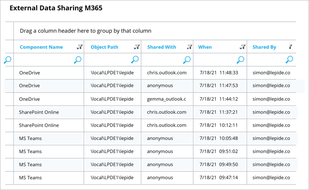Click timestamp 7/18/21 10:12:11
The image size is (309, 190).
tap(219, 125)
